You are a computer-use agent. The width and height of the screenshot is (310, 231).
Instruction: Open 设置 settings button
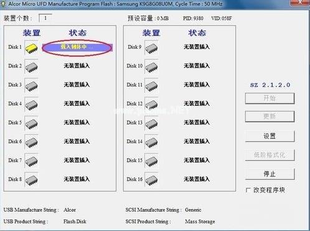pos(270,136)
